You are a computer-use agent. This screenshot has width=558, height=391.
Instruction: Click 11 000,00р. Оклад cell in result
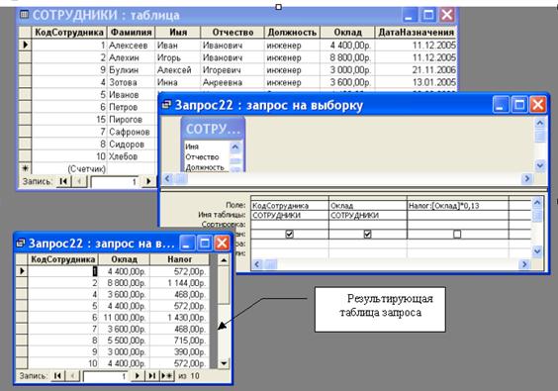pos(124,318)
